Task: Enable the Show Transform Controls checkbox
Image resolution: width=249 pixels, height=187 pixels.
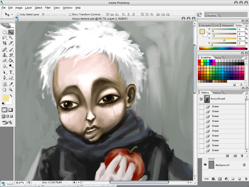Action: [70, 15]
